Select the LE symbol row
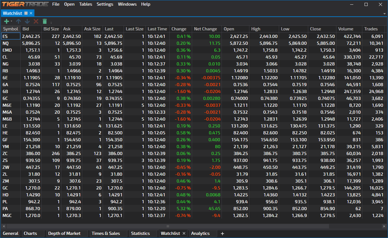 (x=193, y=126)
